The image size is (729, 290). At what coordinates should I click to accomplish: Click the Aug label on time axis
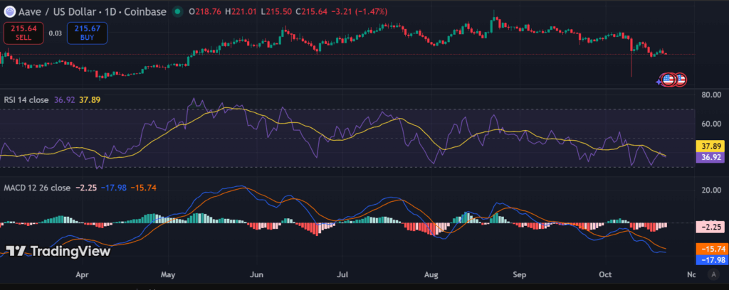(x=431, y=272)
